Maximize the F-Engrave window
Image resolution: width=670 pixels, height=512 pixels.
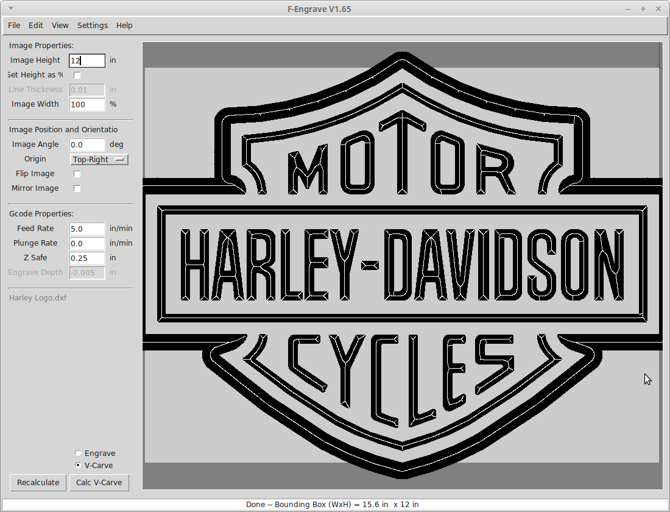point(643,9)
